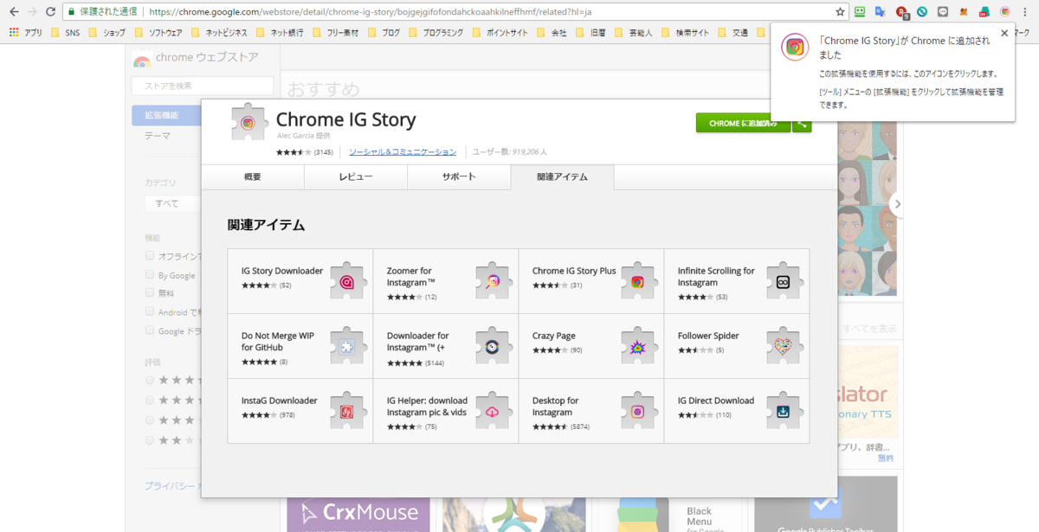Toggle the By Google checkbox
The image size is (1039, 532).
tap(150, 275)
